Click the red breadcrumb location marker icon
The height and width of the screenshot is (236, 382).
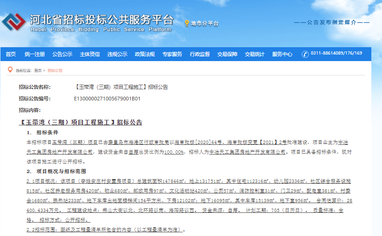pos(10,70)
